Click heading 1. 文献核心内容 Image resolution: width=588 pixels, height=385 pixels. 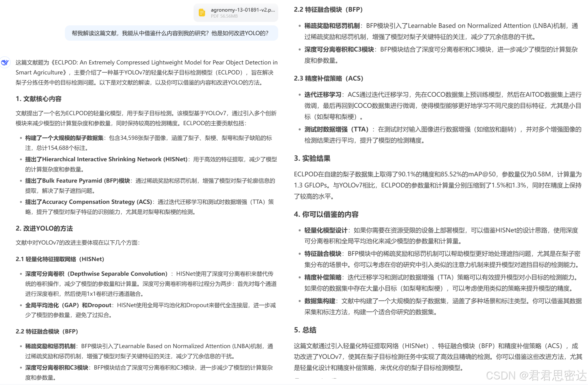(x=38, y=99)
